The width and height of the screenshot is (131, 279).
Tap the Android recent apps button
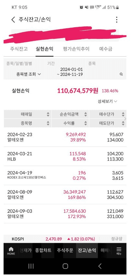click(31, 266)
